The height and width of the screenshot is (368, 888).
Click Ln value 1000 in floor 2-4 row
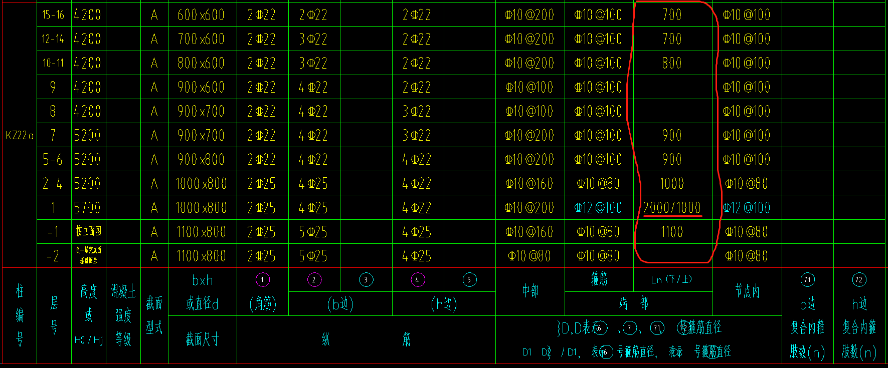point(672,184)
